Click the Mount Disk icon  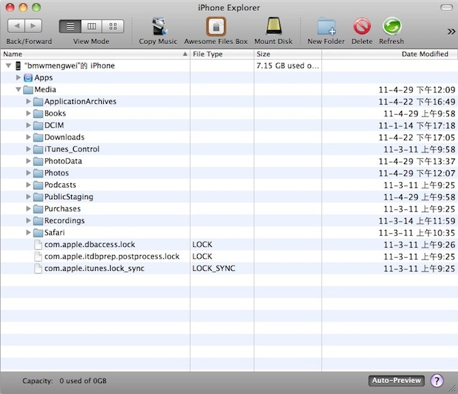pyautogui.click(x=273, y=26)
